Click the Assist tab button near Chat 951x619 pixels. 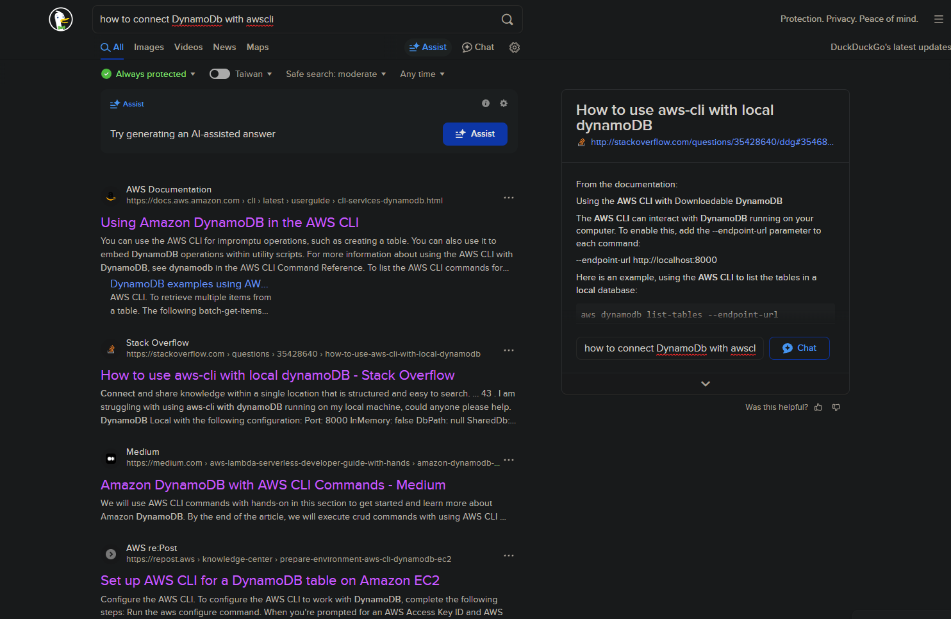(x=428, y=47)
